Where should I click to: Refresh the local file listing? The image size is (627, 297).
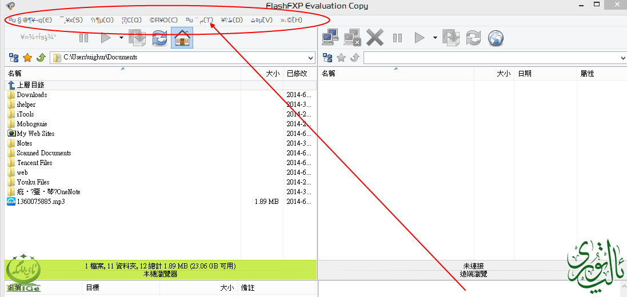point(159,38)
